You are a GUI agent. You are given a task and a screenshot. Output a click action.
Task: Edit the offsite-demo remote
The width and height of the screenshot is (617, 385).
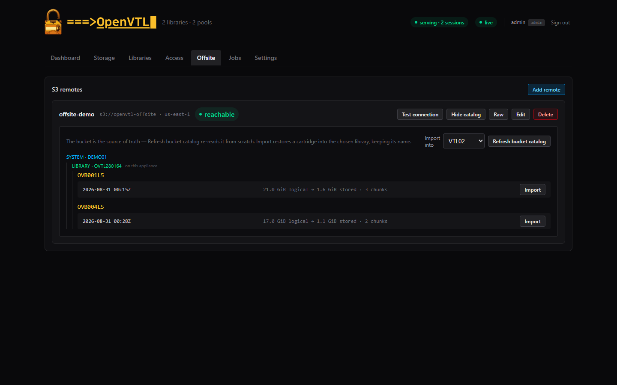point(521,114)
